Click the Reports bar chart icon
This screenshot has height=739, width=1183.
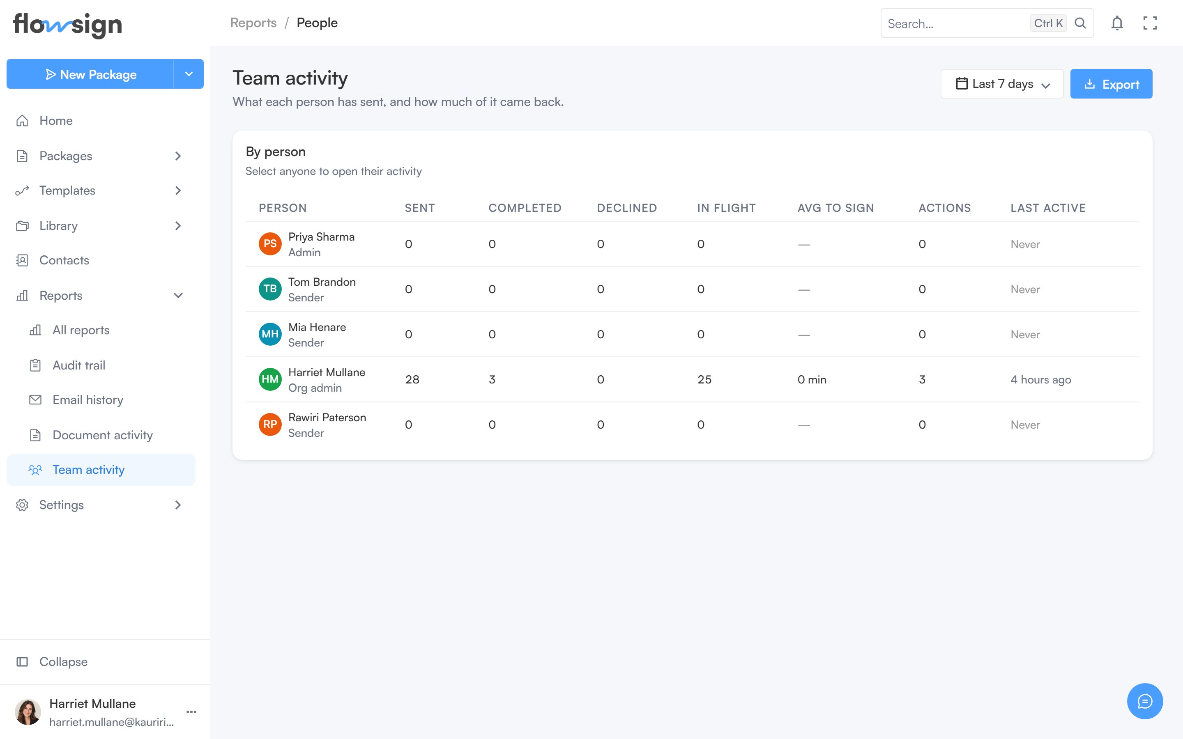click(x=22, y=295)
